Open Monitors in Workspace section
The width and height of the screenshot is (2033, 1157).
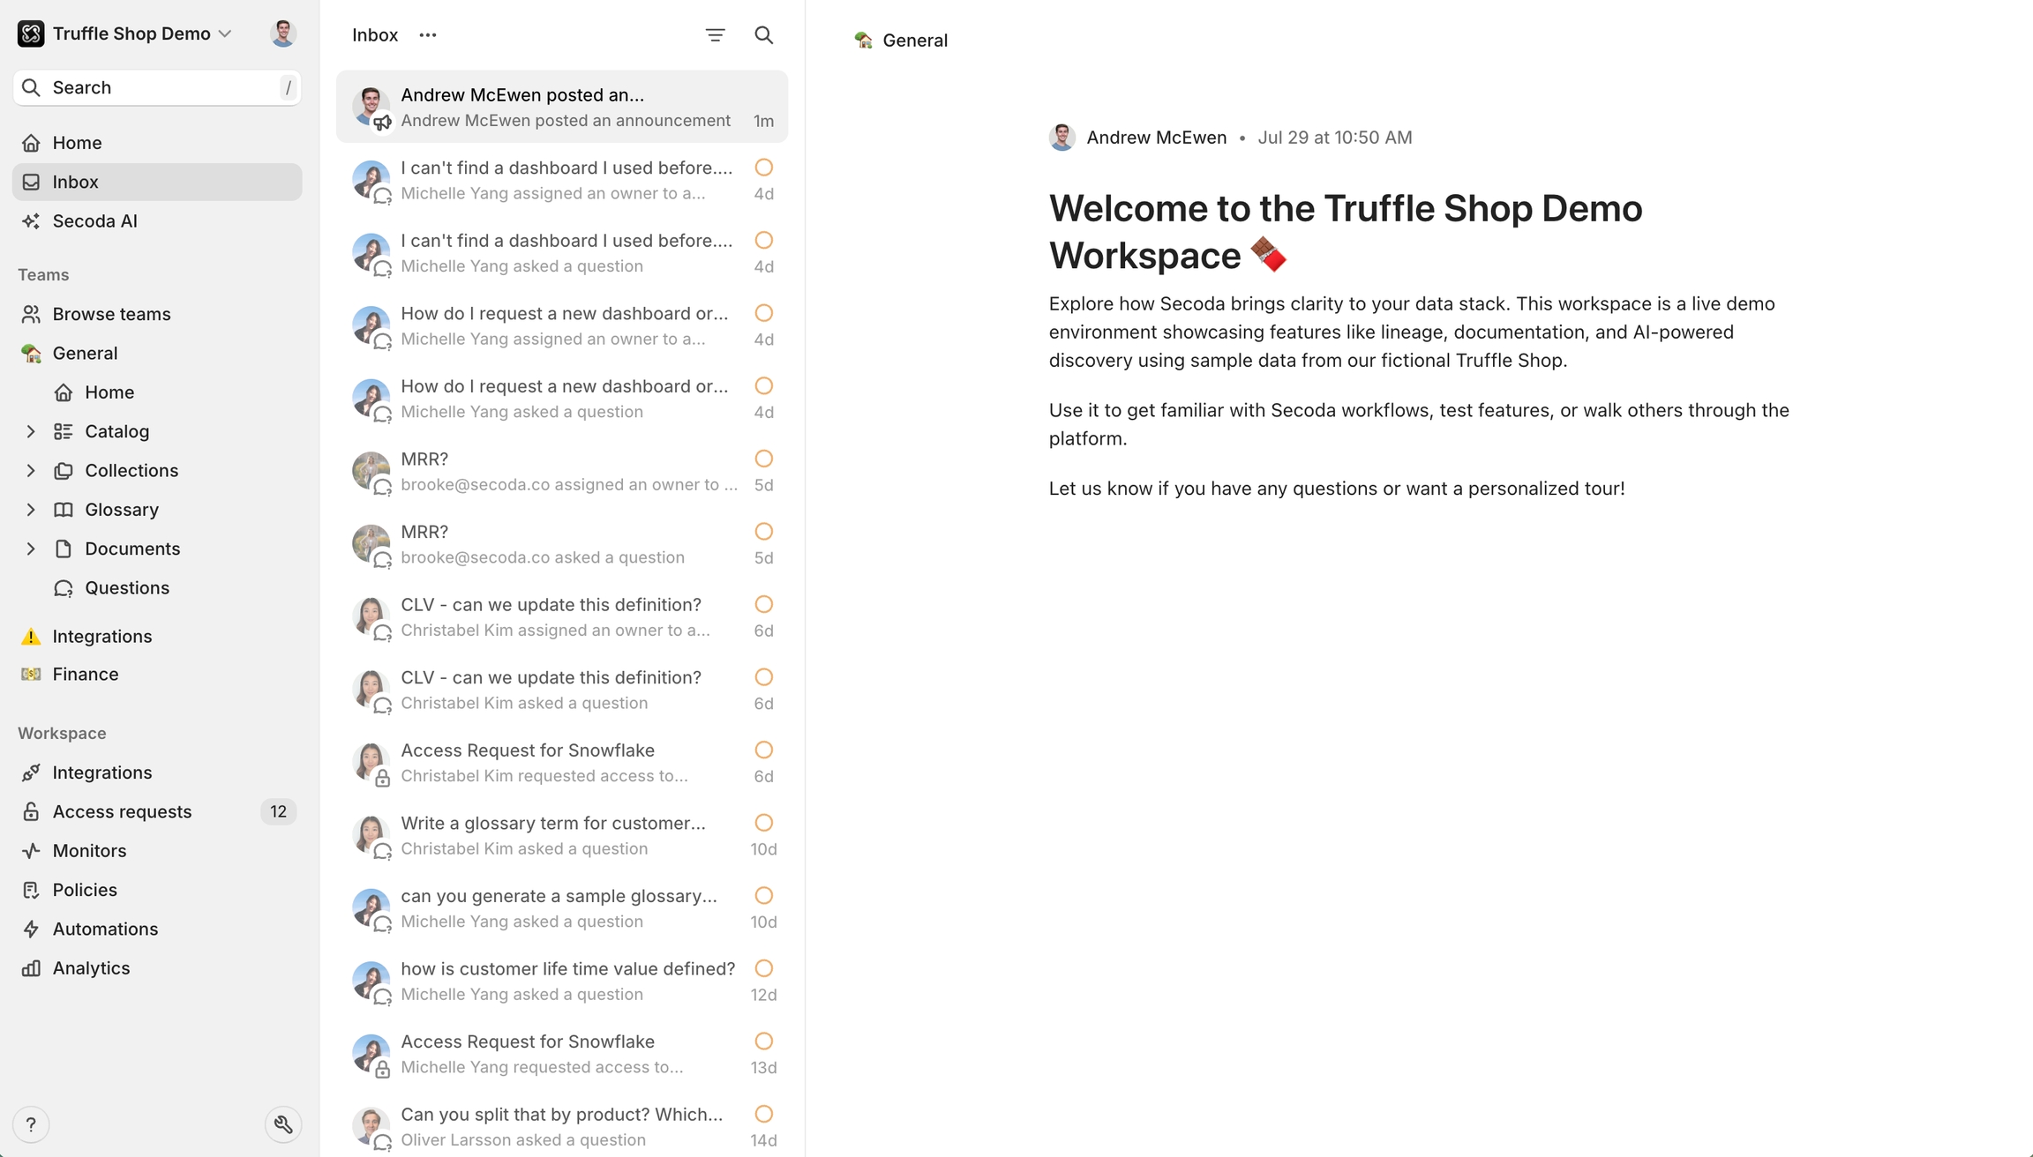coord(89,851)
